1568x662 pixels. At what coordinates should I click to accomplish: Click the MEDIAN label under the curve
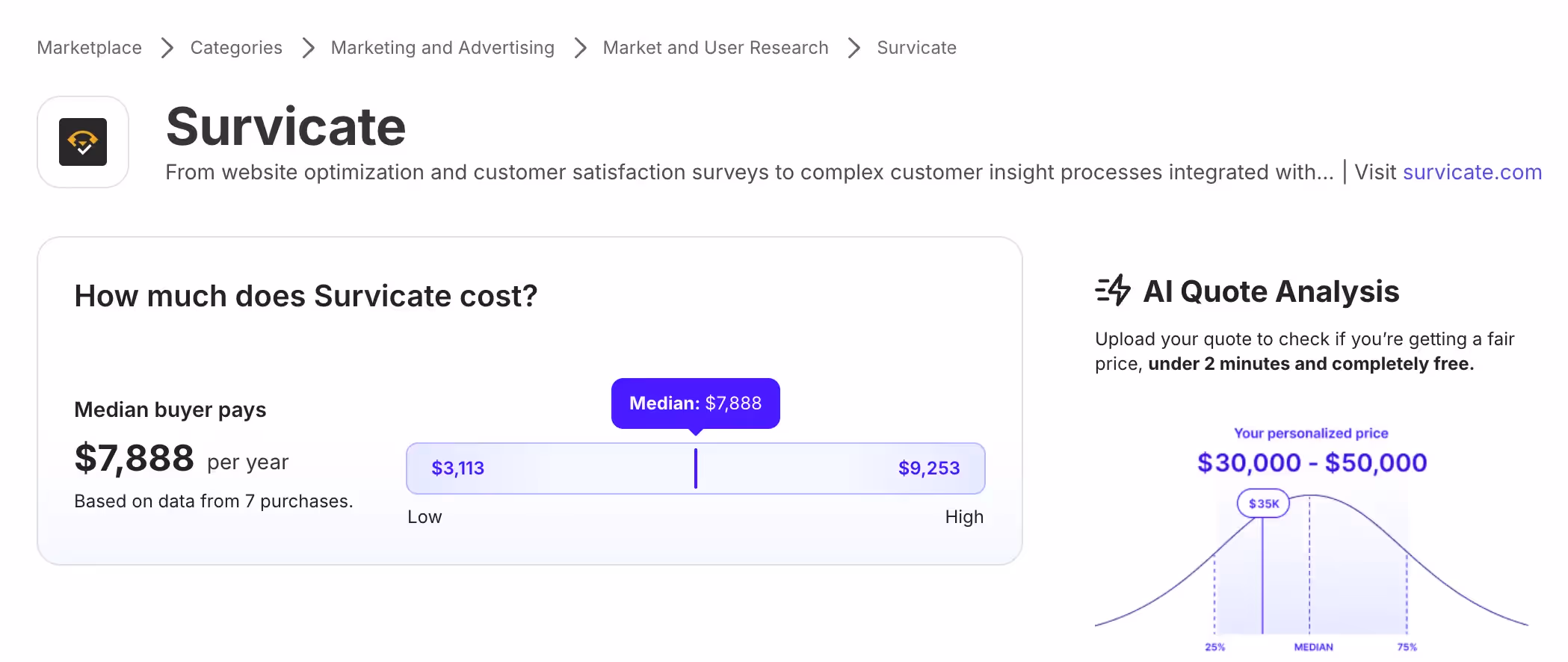[1313, 647]
